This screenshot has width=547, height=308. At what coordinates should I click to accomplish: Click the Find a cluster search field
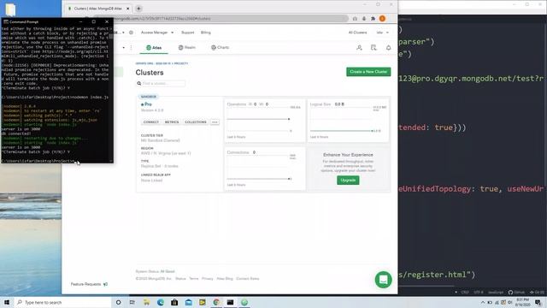coord(161,84)
